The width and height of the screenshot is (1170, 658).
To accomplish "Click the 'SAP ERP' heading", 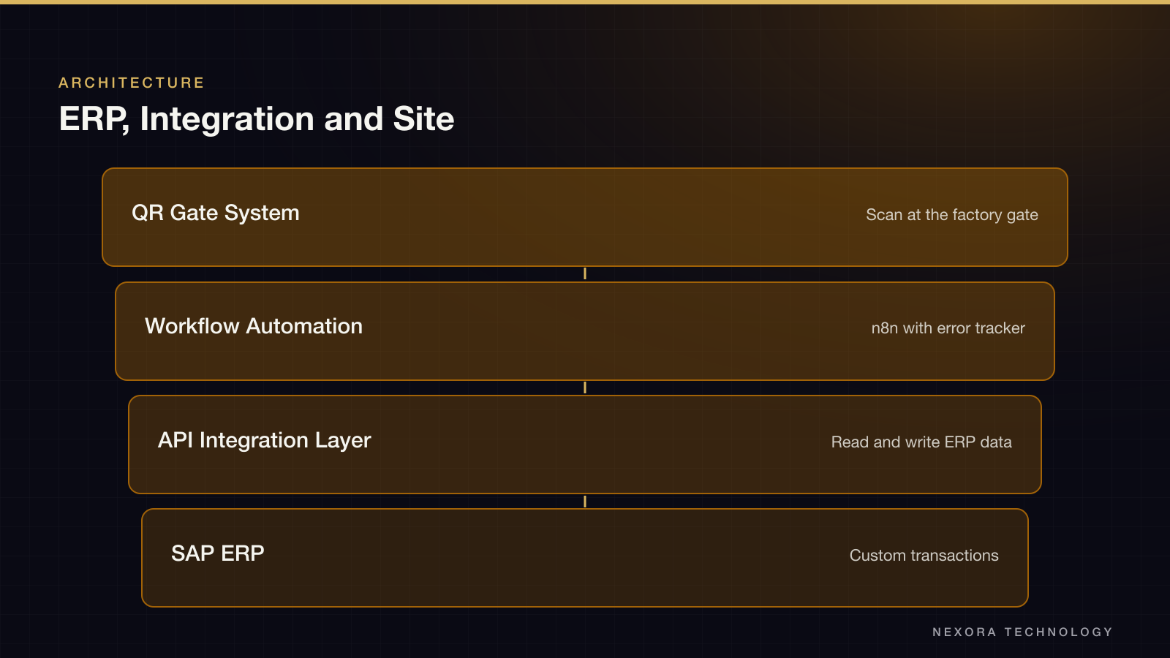I will (x=218, y=553).
